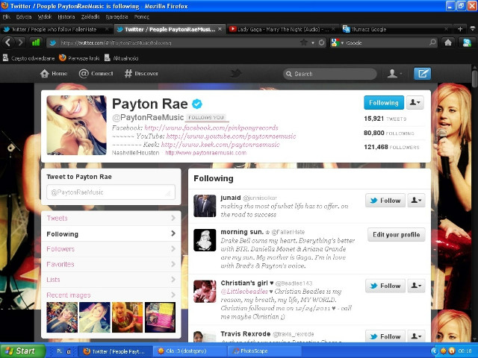Switch to the Tłumacz Google tab
Image resolution: width=478 pixels, height=358 pixels.
coord(395,29)
